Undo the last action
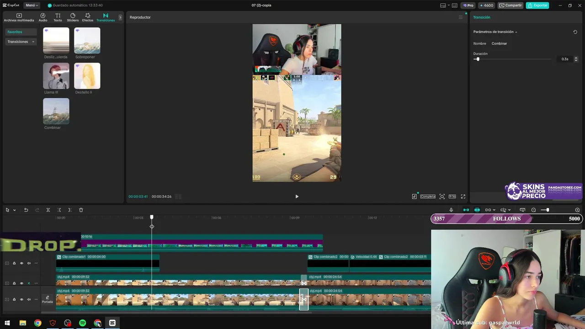Screen dimensions: 585x329 tap(26, 210)
